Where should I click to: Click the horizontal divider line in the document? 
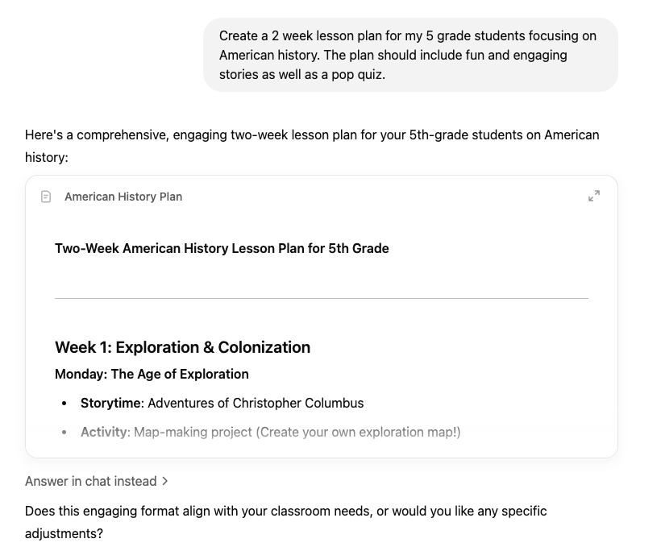[x=322, y=298]
